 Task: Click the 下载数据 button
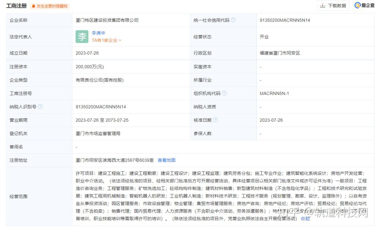click(x=332, y=6)
